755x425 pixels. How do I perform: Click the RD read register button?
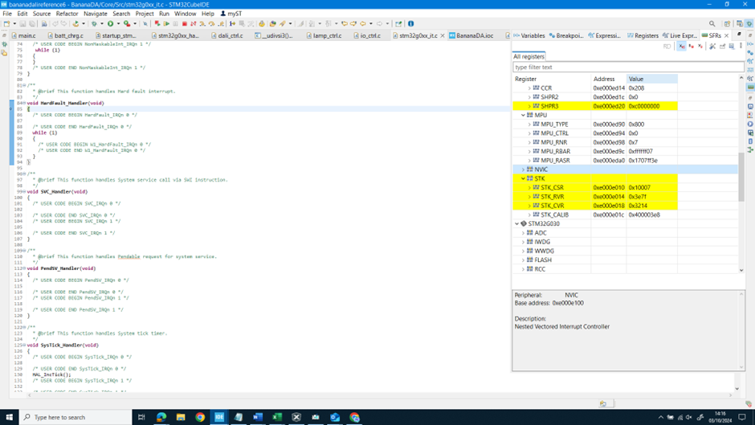coord(667,47)
